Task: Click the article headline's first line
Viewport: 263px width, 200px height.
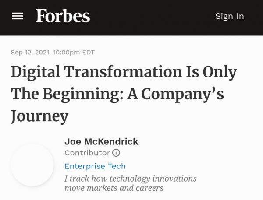Action: click(124, 72)
